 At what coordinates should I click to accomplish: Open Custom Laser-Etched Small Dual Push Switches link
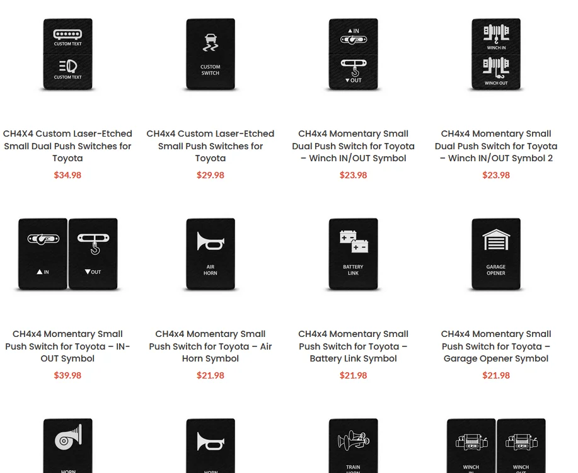67,146
